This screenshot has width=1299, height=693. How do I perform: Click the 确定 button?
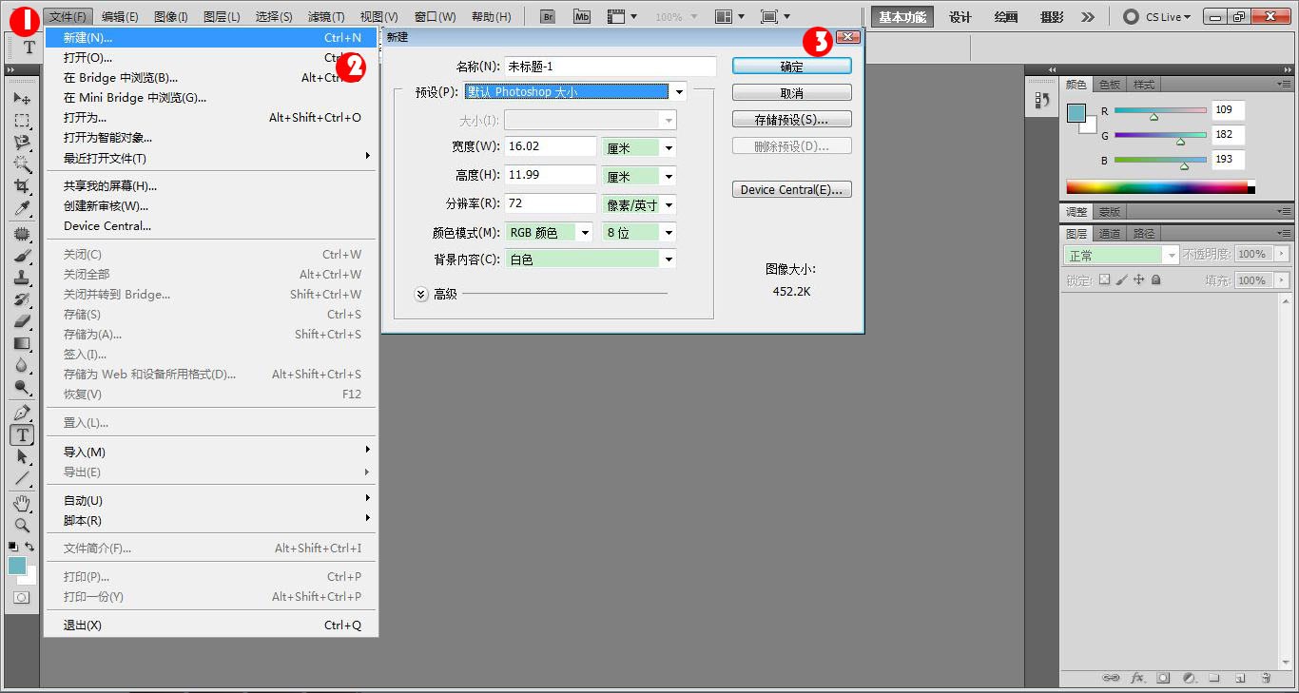click(792, 67)
